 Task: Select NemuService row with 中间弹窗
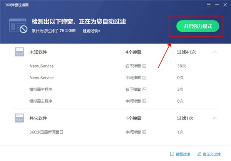[x=115, y=78]
